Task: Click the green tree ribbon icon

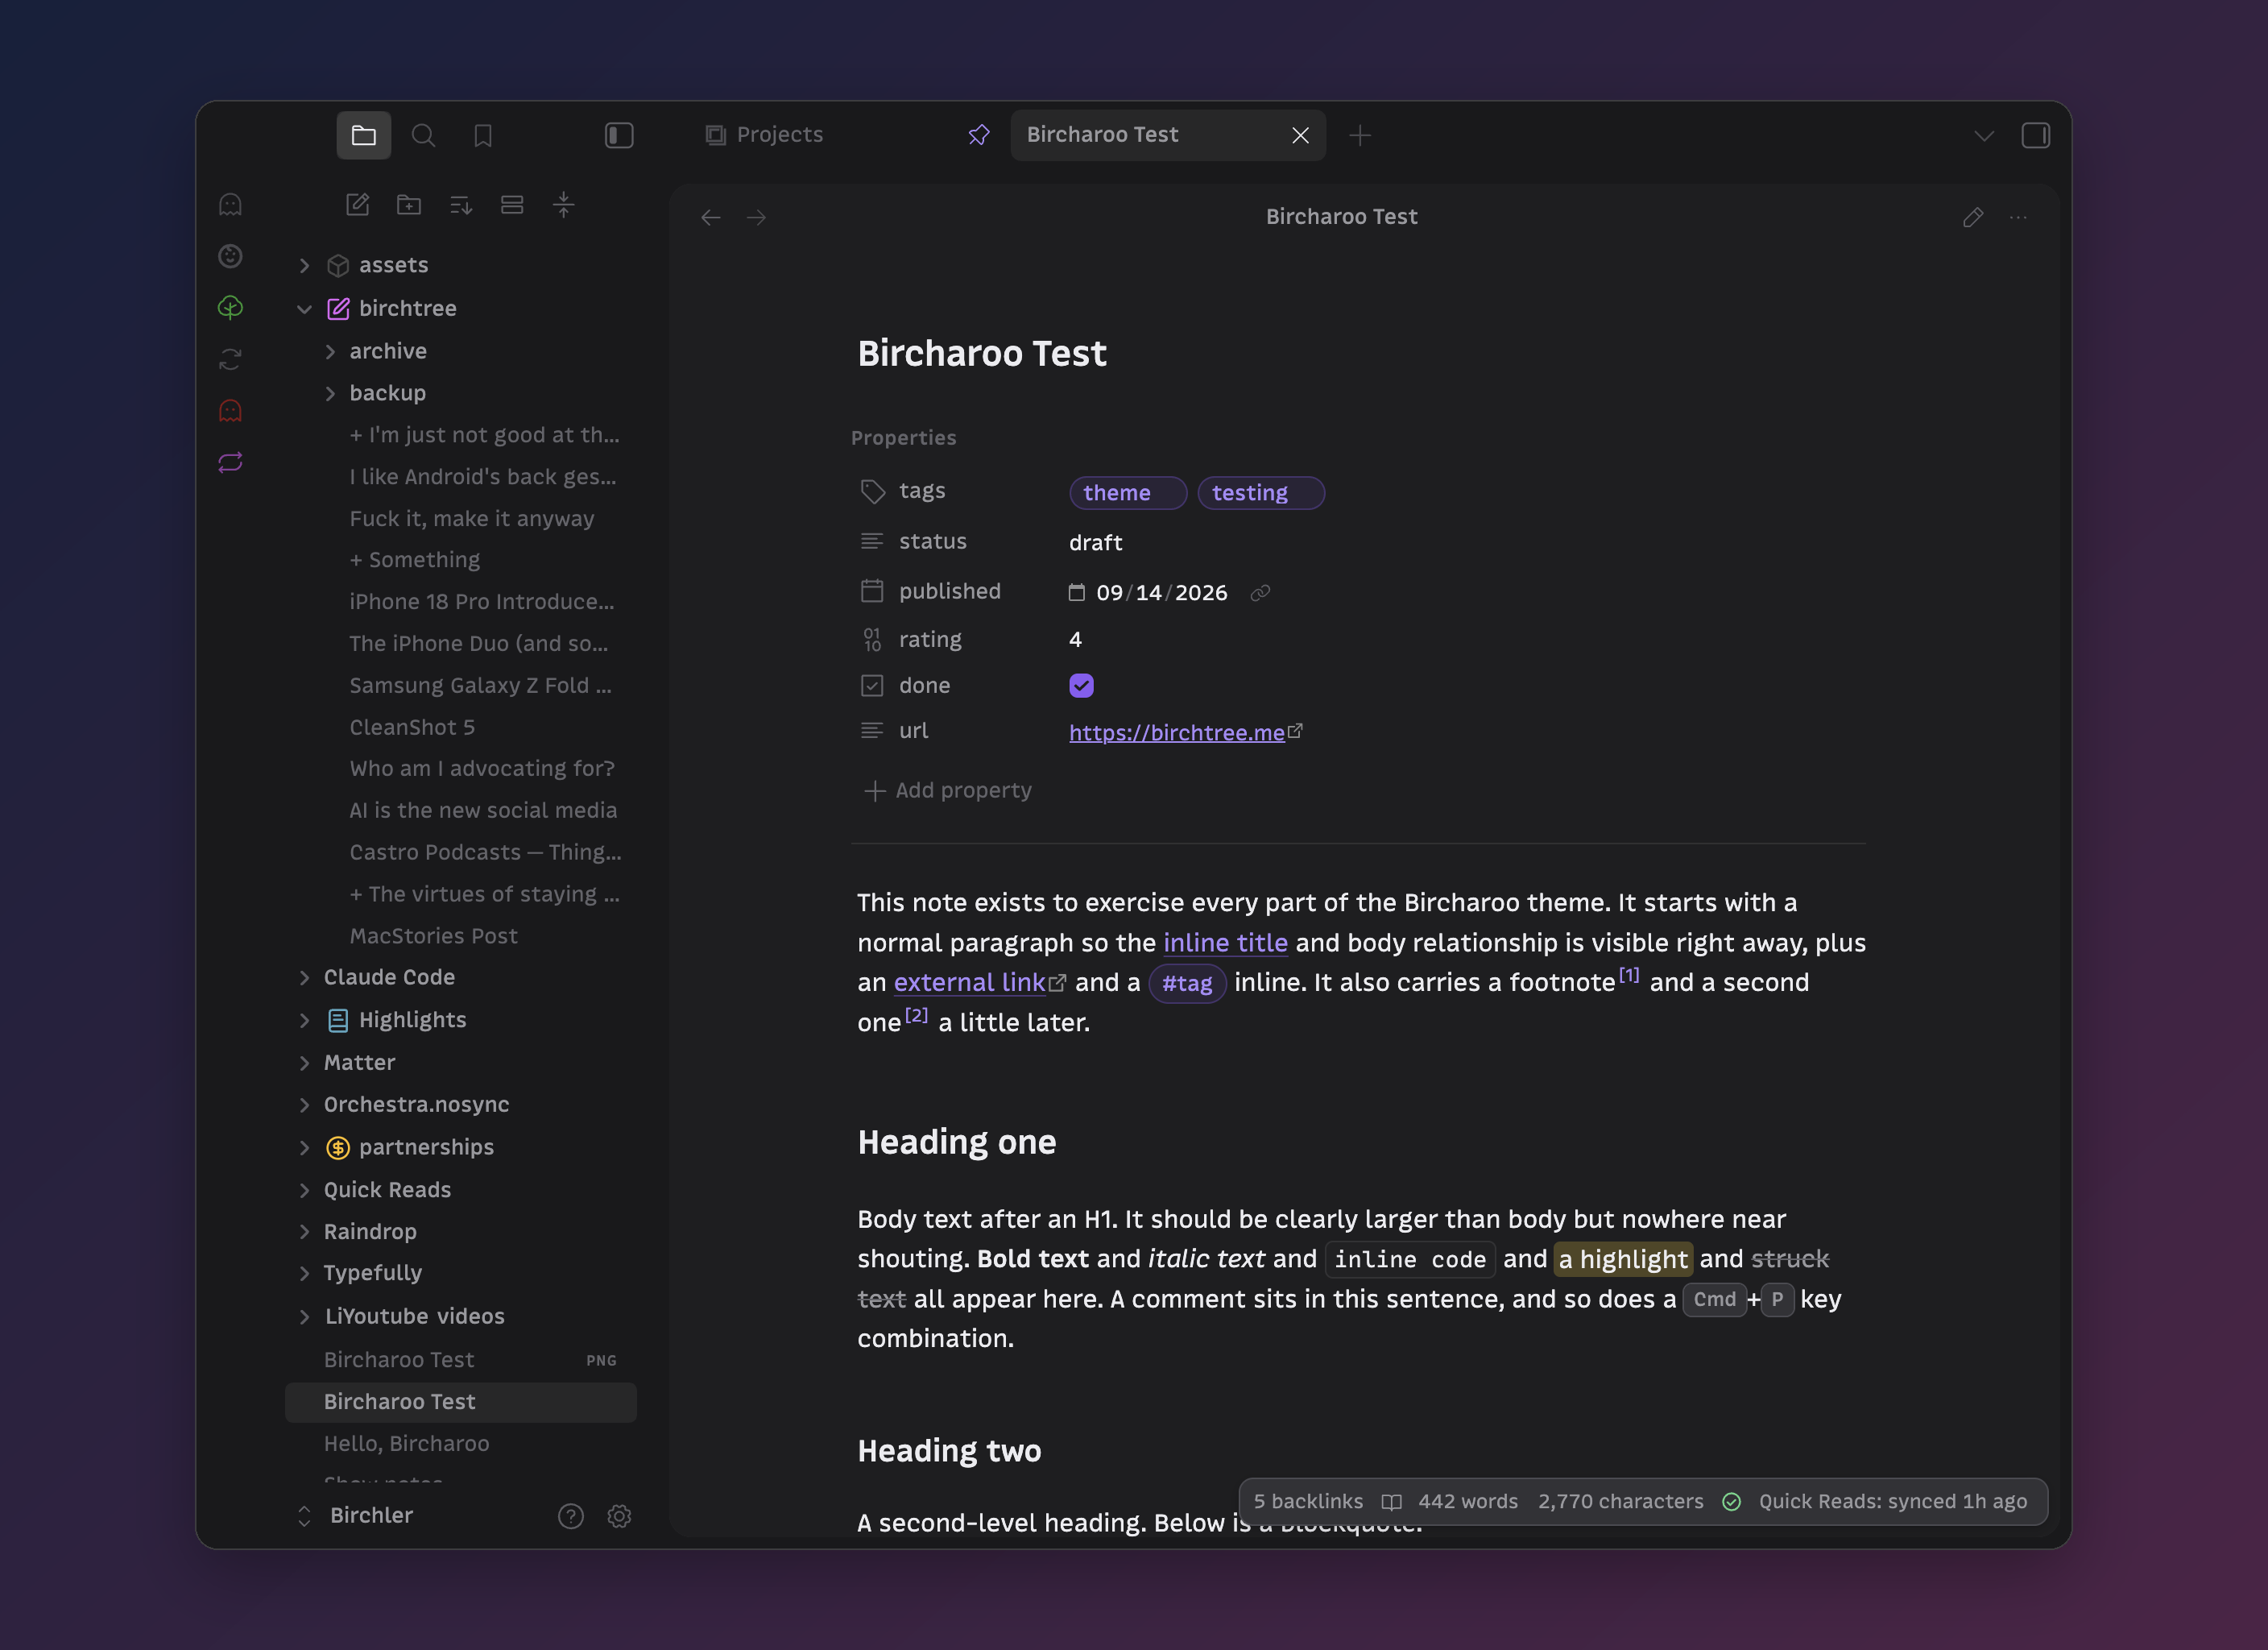Action: coord(230,309)
